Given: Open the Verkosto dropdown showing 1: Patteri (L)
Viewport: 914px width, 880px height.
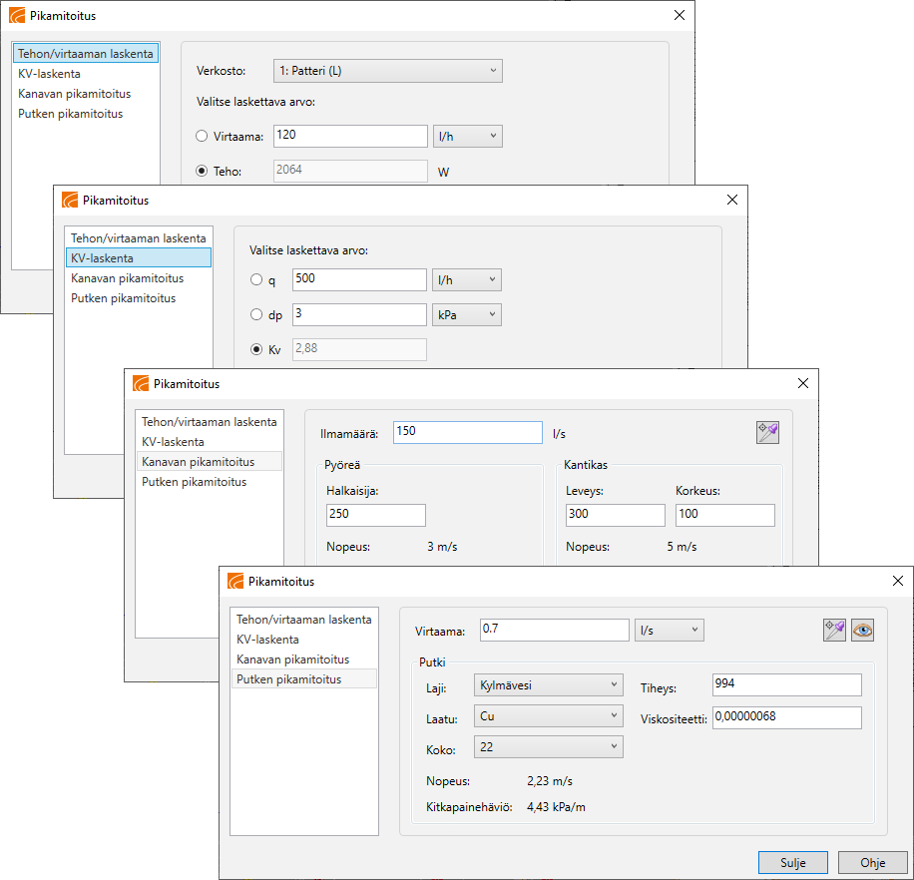Looking at the screenshot, I should pyautogui.click(x=388, y=71).
